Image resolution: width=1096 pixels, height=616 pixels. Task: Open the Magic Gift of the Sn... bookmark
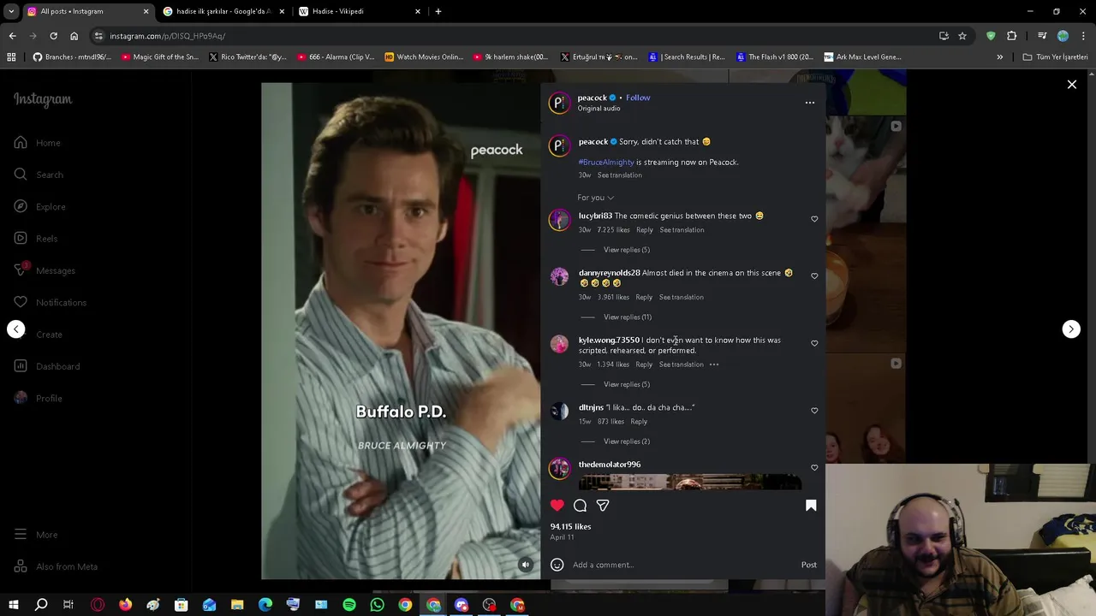point(160,57)
